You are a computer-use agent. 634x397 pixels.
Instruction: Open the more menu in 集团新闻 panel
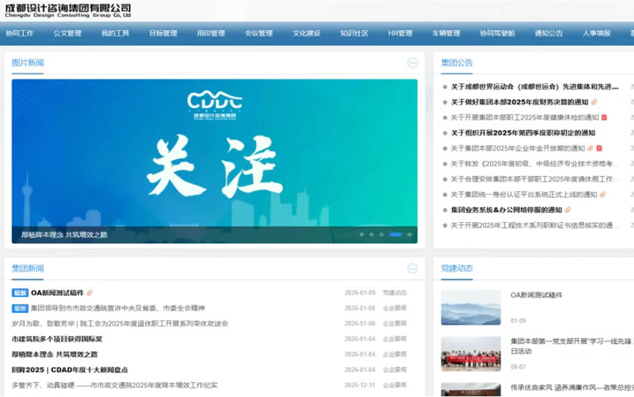click(x=412, y=269)
